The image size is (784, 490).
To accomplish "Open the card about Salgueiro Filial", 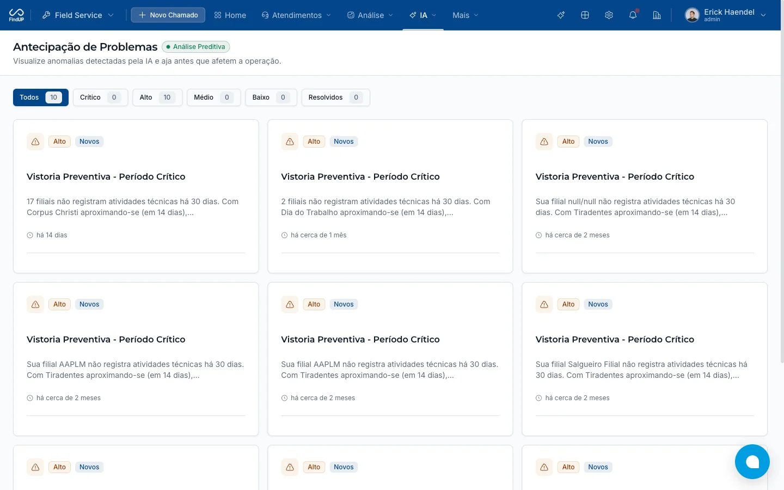I will pos(645,359).
